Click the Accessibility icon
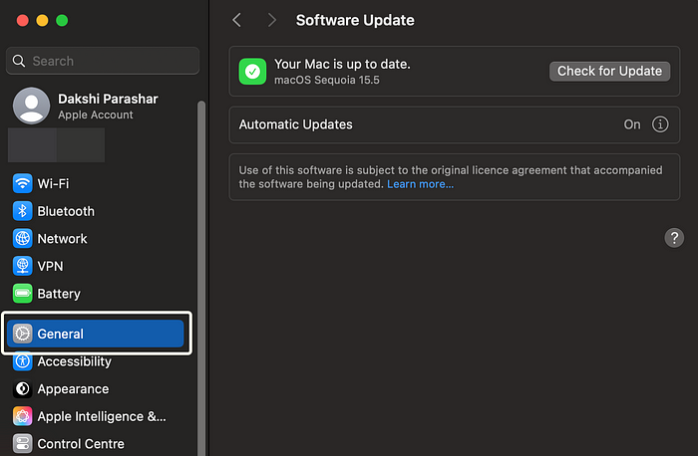Image resolution: width=698 pixels, height=456 pixels. pos(22,361)
